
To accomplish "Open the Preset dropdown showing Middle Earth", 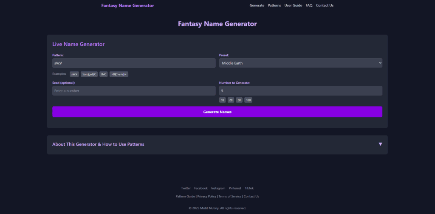I will click(x=300, y=63).
